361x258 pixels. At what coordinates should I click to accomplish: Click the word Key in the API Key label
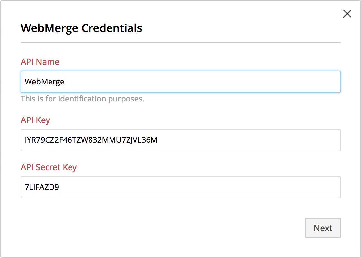43,120
